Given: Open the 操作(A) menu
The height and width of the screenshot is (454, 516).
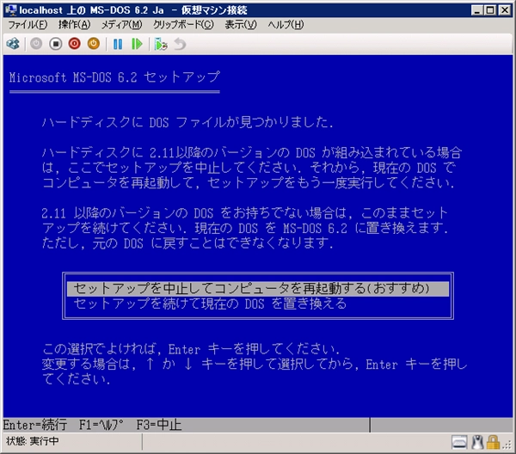Looking at the screenshot, I should coord(74,25).
